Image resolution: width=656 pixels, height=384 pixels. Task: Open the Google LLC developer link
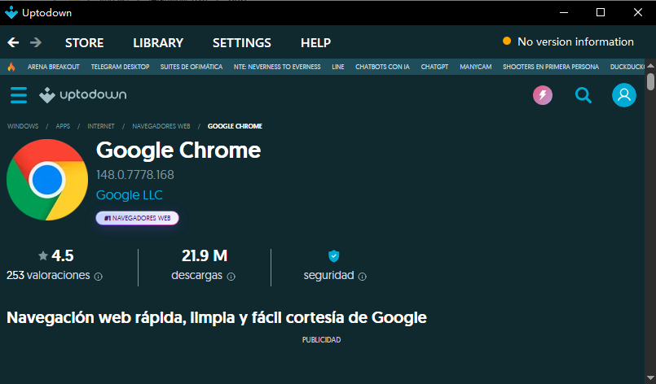(x=130, y=195)
